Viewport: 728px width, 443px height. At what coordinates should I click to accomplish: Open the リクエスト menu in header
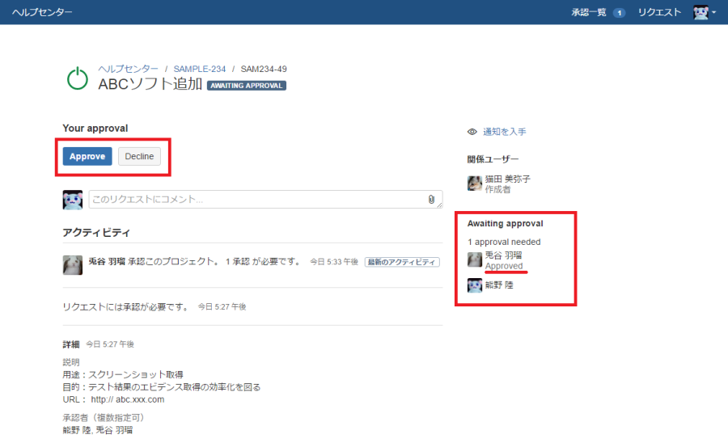coord(659,12)
